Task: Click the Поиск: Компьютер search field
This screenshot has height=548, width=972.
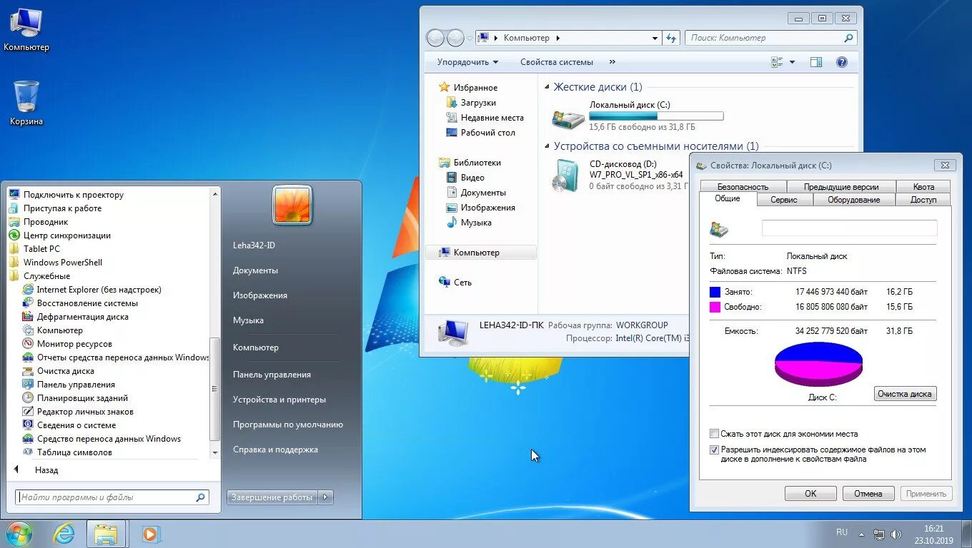Action: tap(770, 38)
